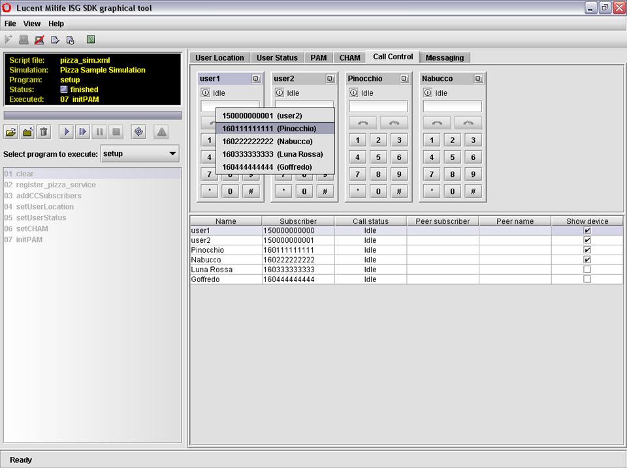
Task: Click the user1 phone detach icon
Action: click(256, 79)
